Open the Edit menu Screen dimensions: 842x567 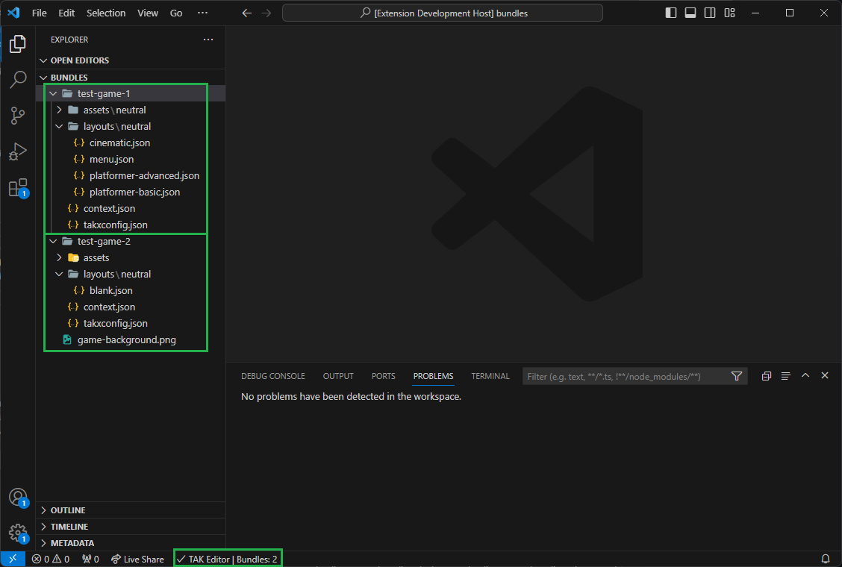[66, 13]
